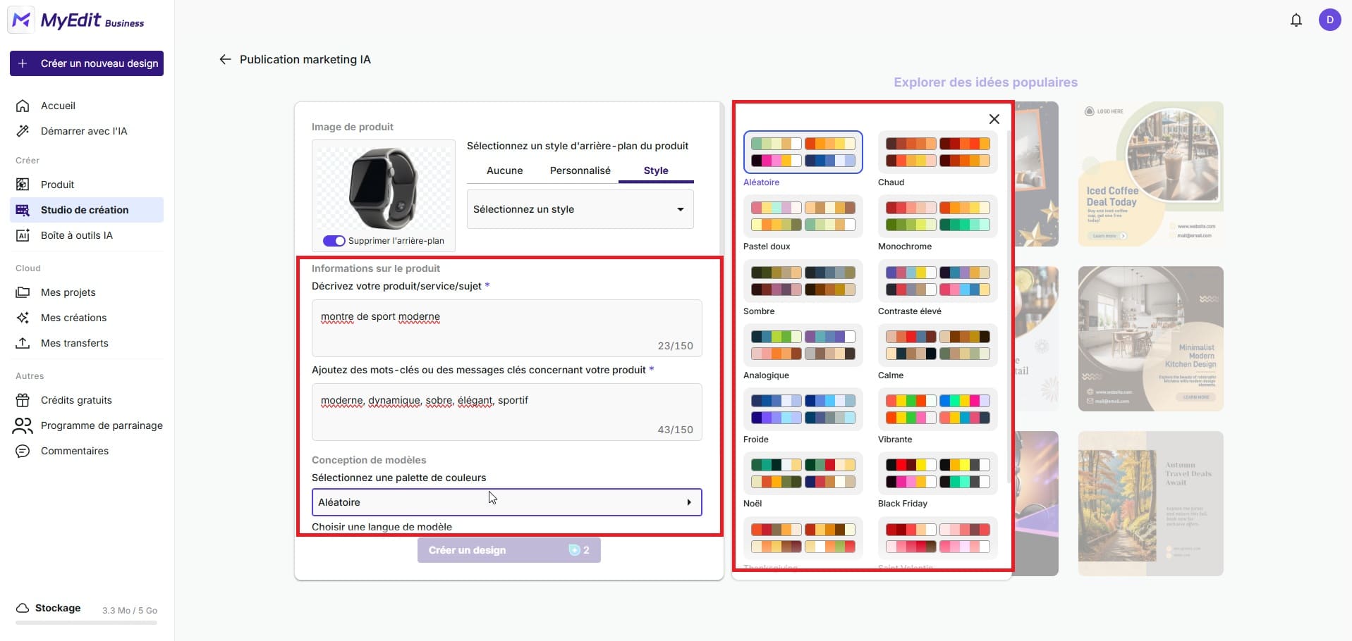This screenshot has height=641, width=1352.
Task: Open Mes transferts upload section
Action: (74, 343)
